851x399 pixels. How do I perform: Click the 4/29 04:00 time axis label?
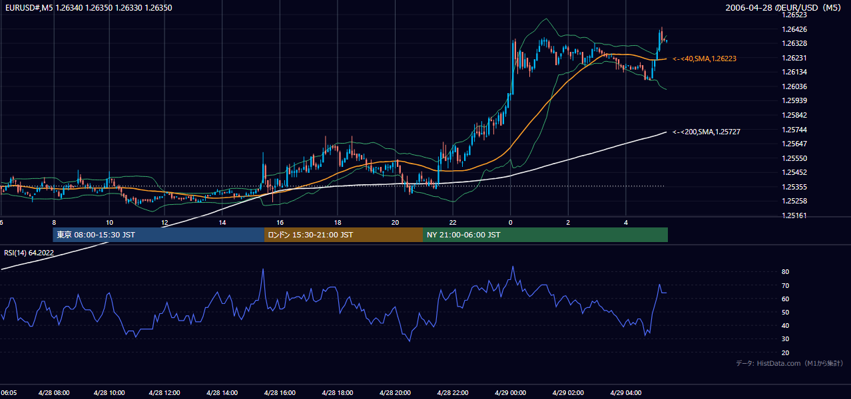click(x=625, y=393)
